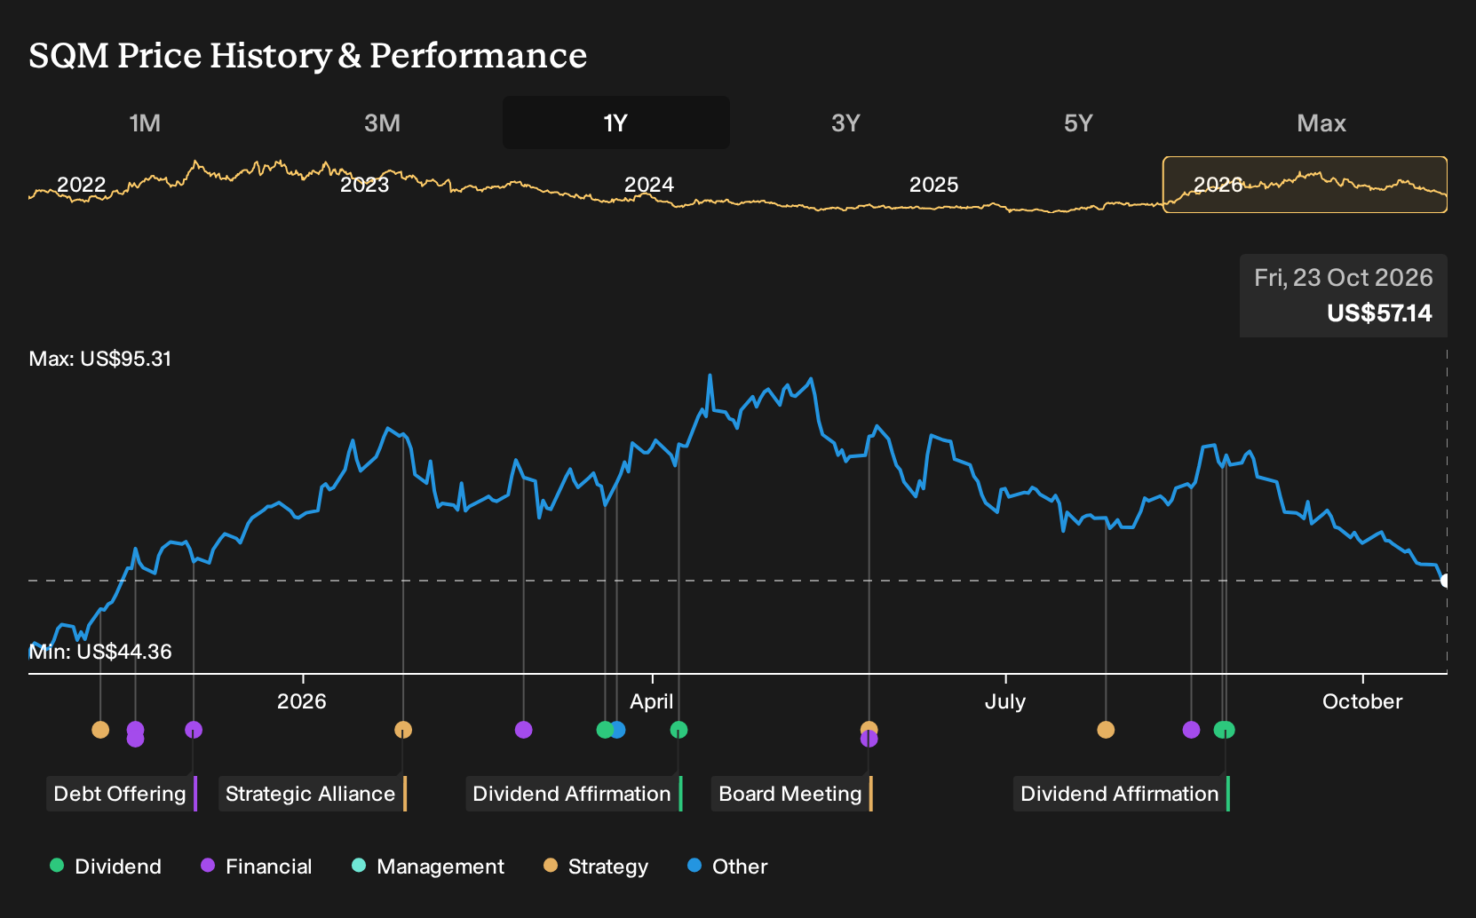The width and height of the screenshot is (1476, 918).
Task: Toggle the Other legend filter
Action: pyautogui.click(x=727, y=867)
